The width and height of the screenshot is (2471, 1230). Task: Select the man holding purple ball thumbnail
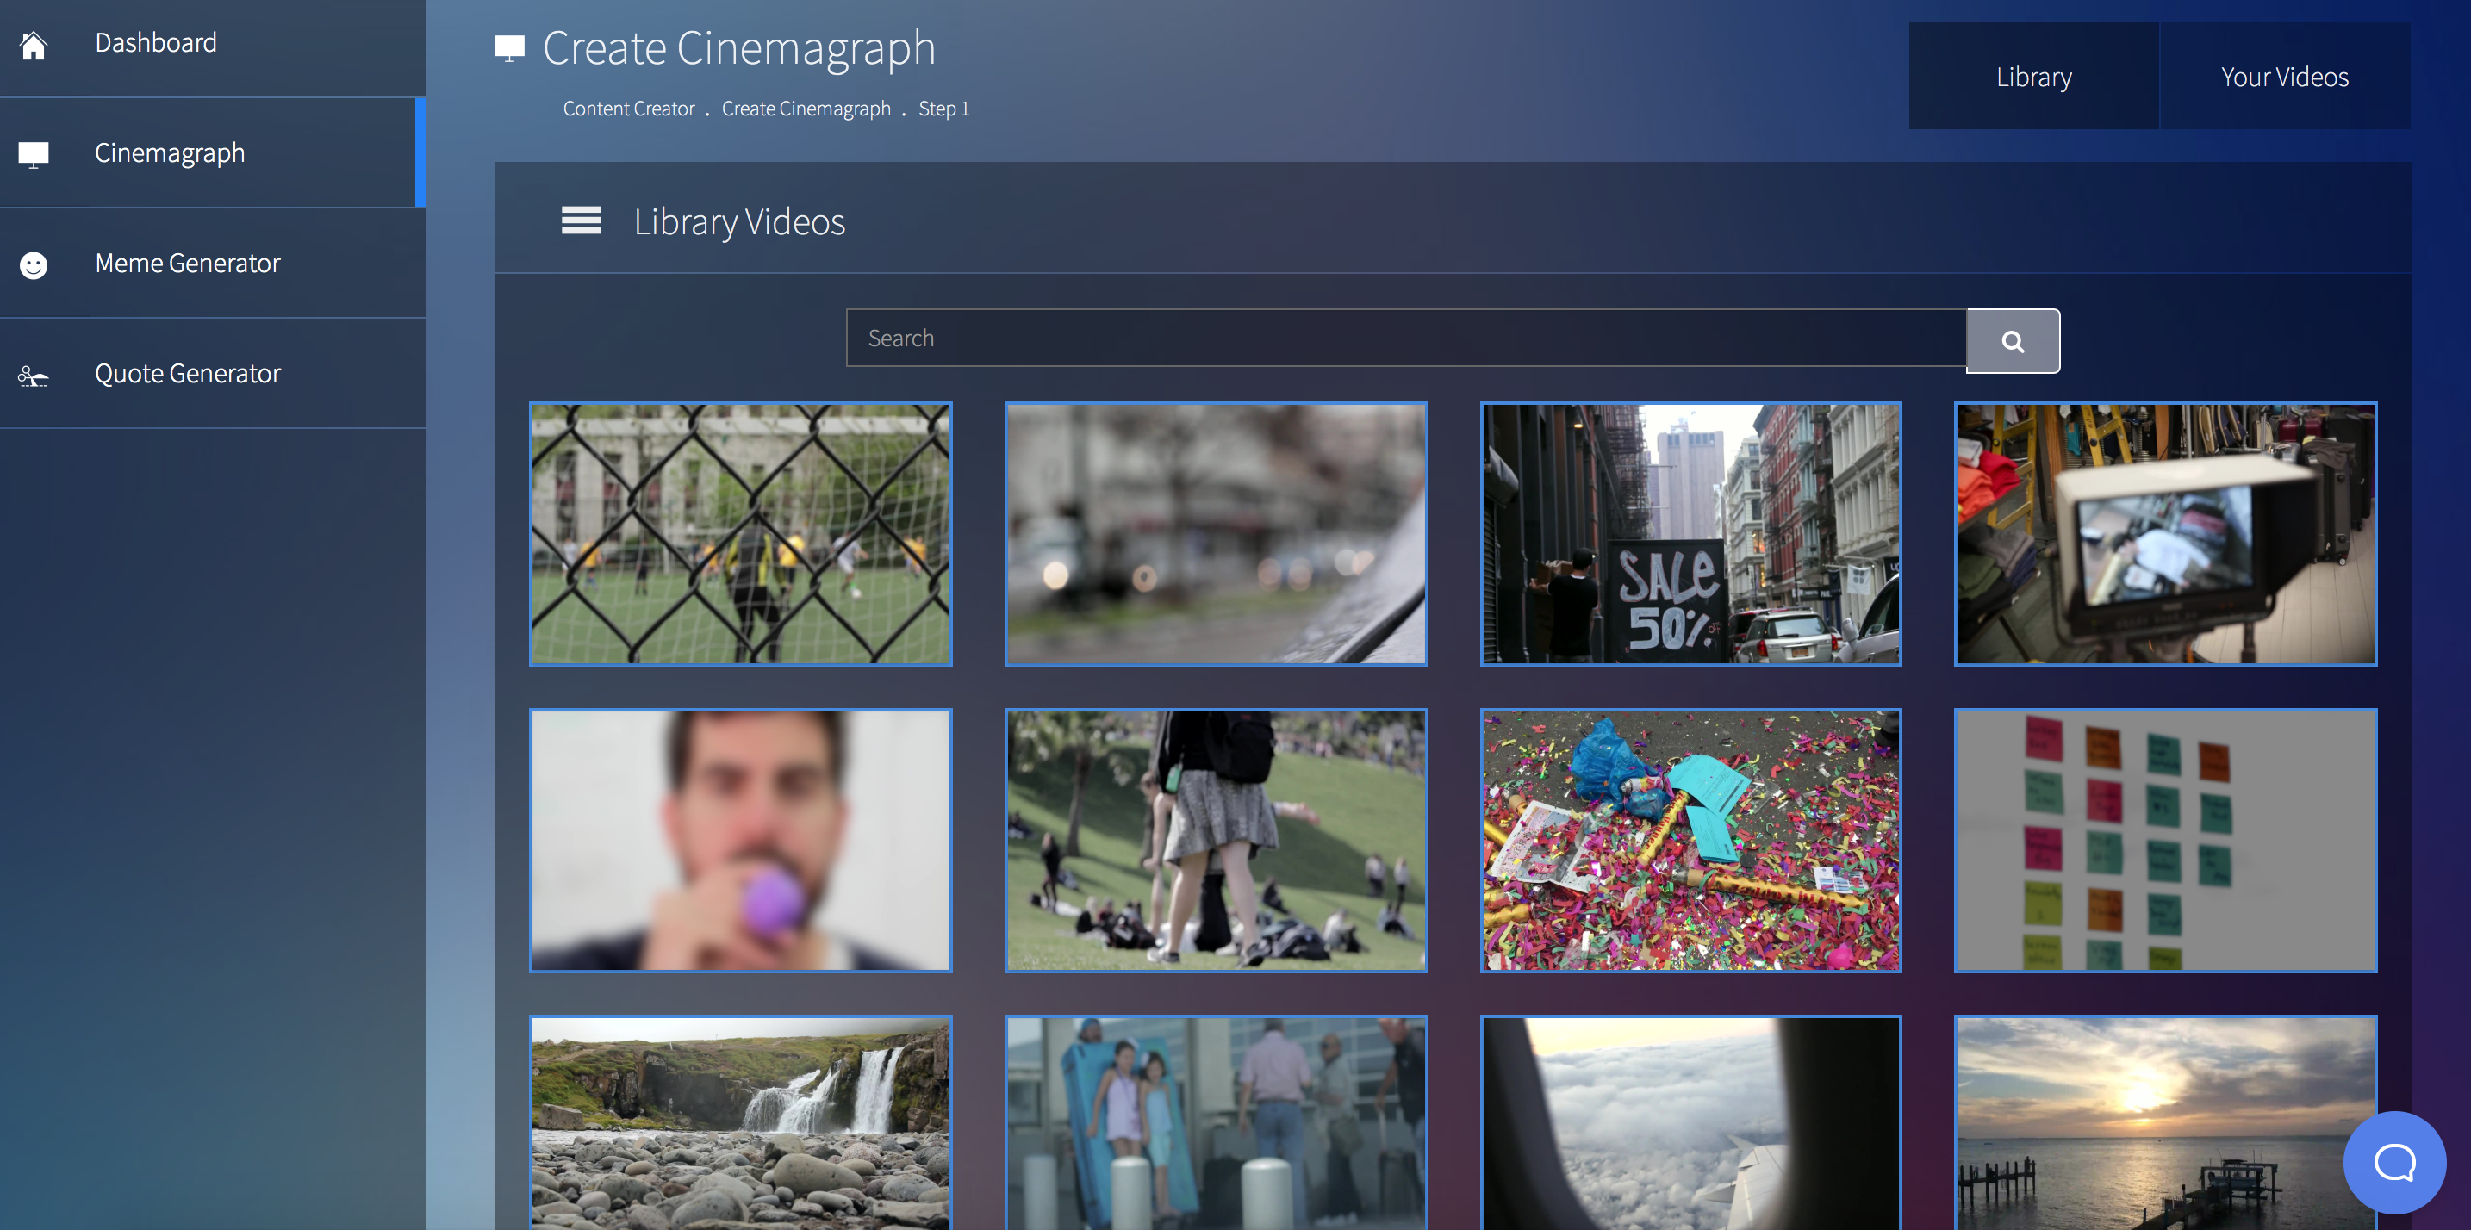[x=741, y=840]
